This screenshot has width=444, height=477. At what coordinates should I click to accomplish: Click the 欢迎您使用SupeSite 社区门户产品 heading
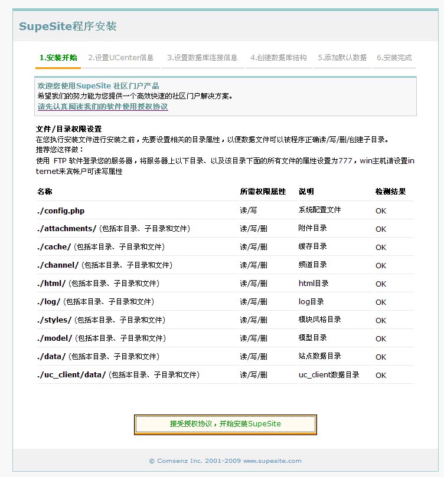[x=98, y=85]
